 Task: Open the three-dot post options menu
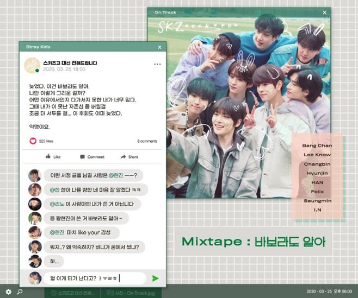pos(157,64)
